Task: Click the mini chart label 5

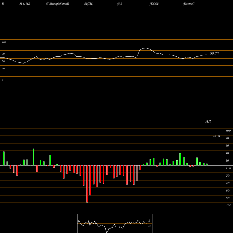Action: 149,221
